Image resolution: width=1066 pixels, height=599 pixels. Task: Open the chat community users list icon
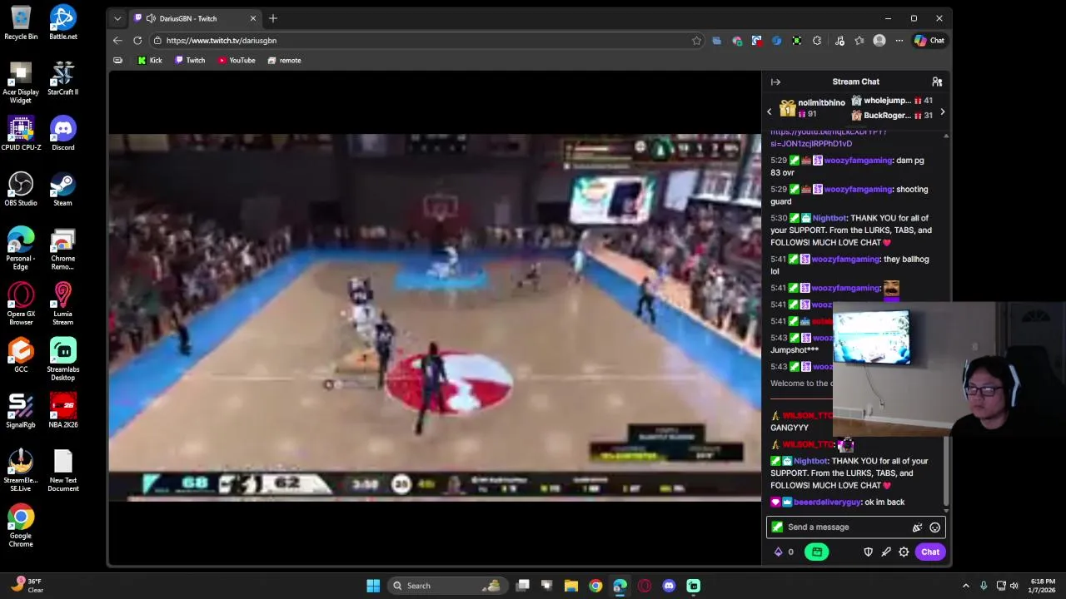point(937,82)
